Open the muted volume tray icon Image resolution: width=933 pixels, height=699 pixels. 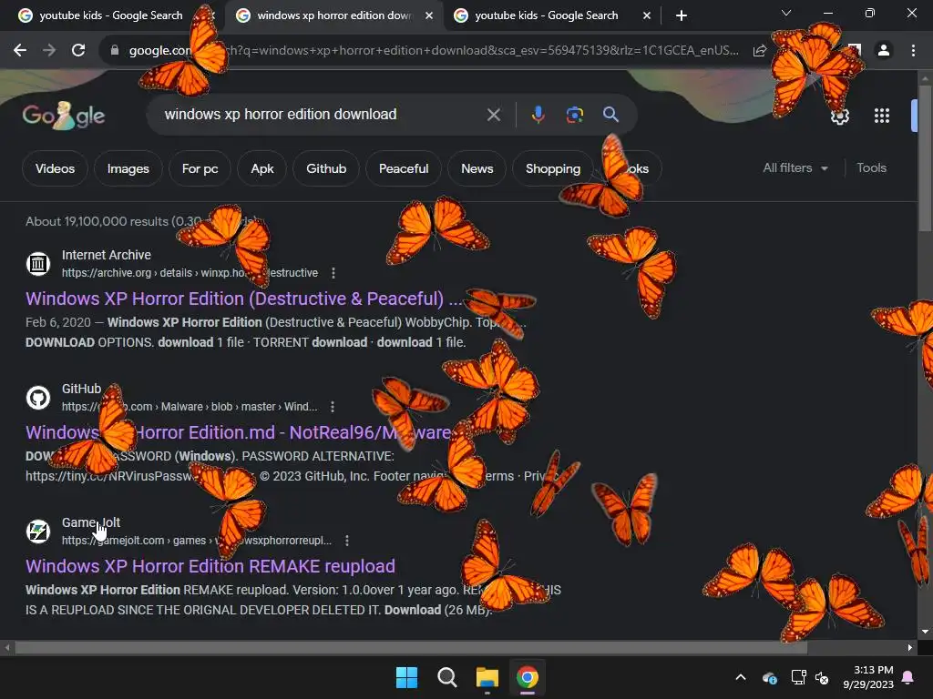coord(822,677)
